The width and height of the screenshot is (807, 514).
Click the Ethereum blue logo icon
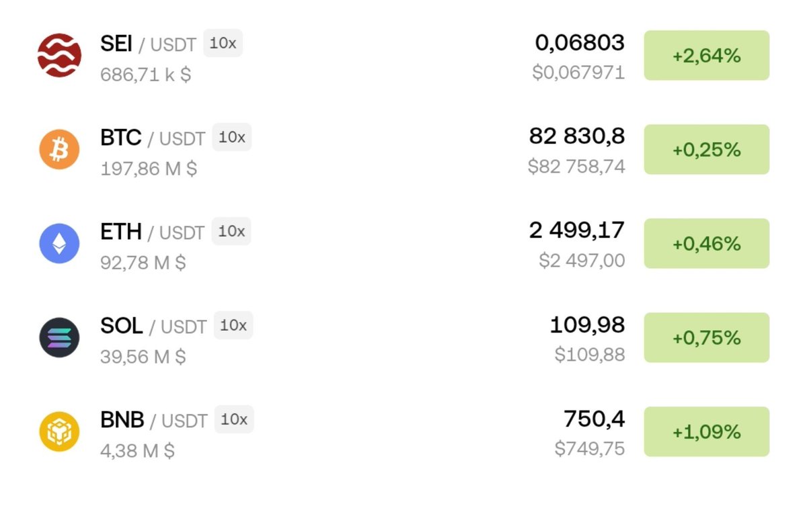59,243
